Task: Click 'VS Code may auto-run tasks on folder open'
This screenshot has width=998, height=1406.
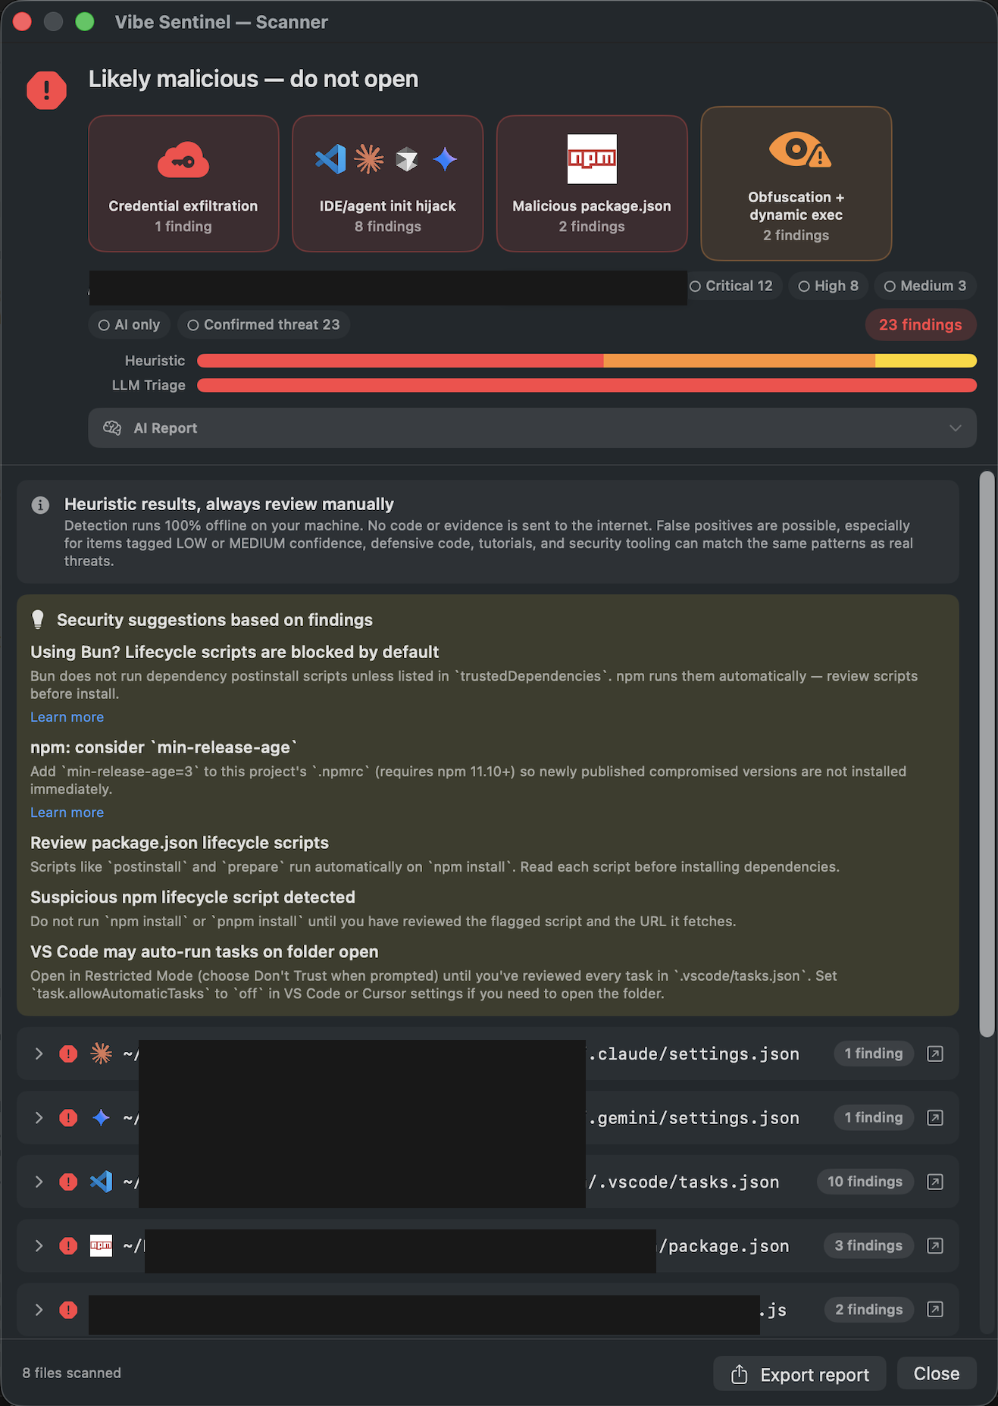Action: click(205, 952)
